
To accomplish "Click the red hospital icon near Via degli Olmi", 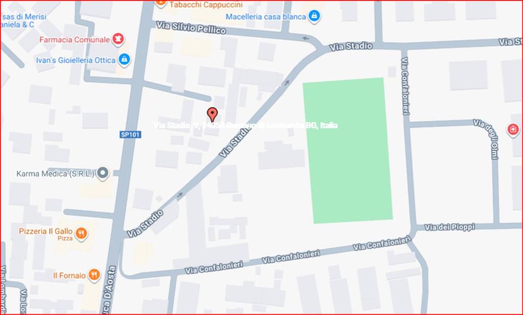I will [x=513, y=129].
